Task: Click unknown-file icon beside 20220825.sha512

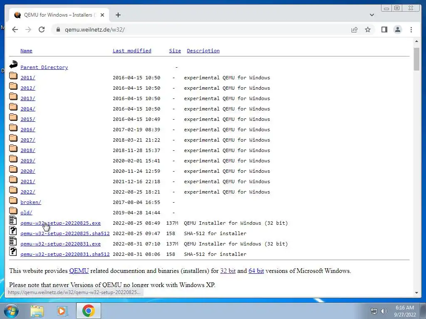Action: [x=13, y=231]
